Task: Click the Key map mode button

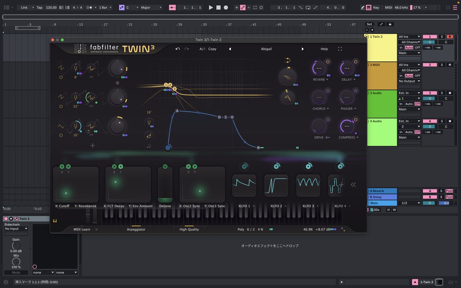Action: (x=376, y=7)
